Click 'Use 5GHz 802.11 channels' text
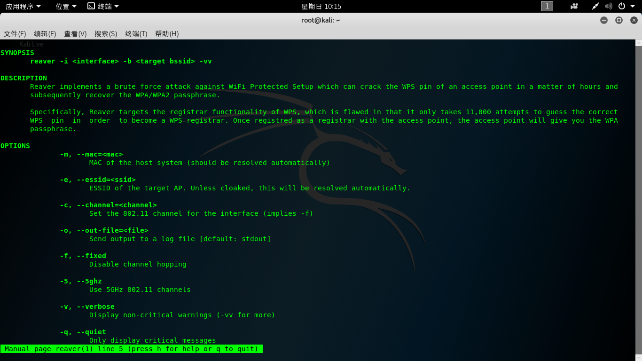 point(140,290)
